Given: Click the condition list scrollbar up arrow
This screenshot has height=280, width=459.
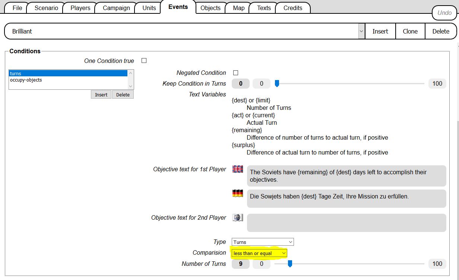Looking at the screenshot, I should [x=130, y=73].
